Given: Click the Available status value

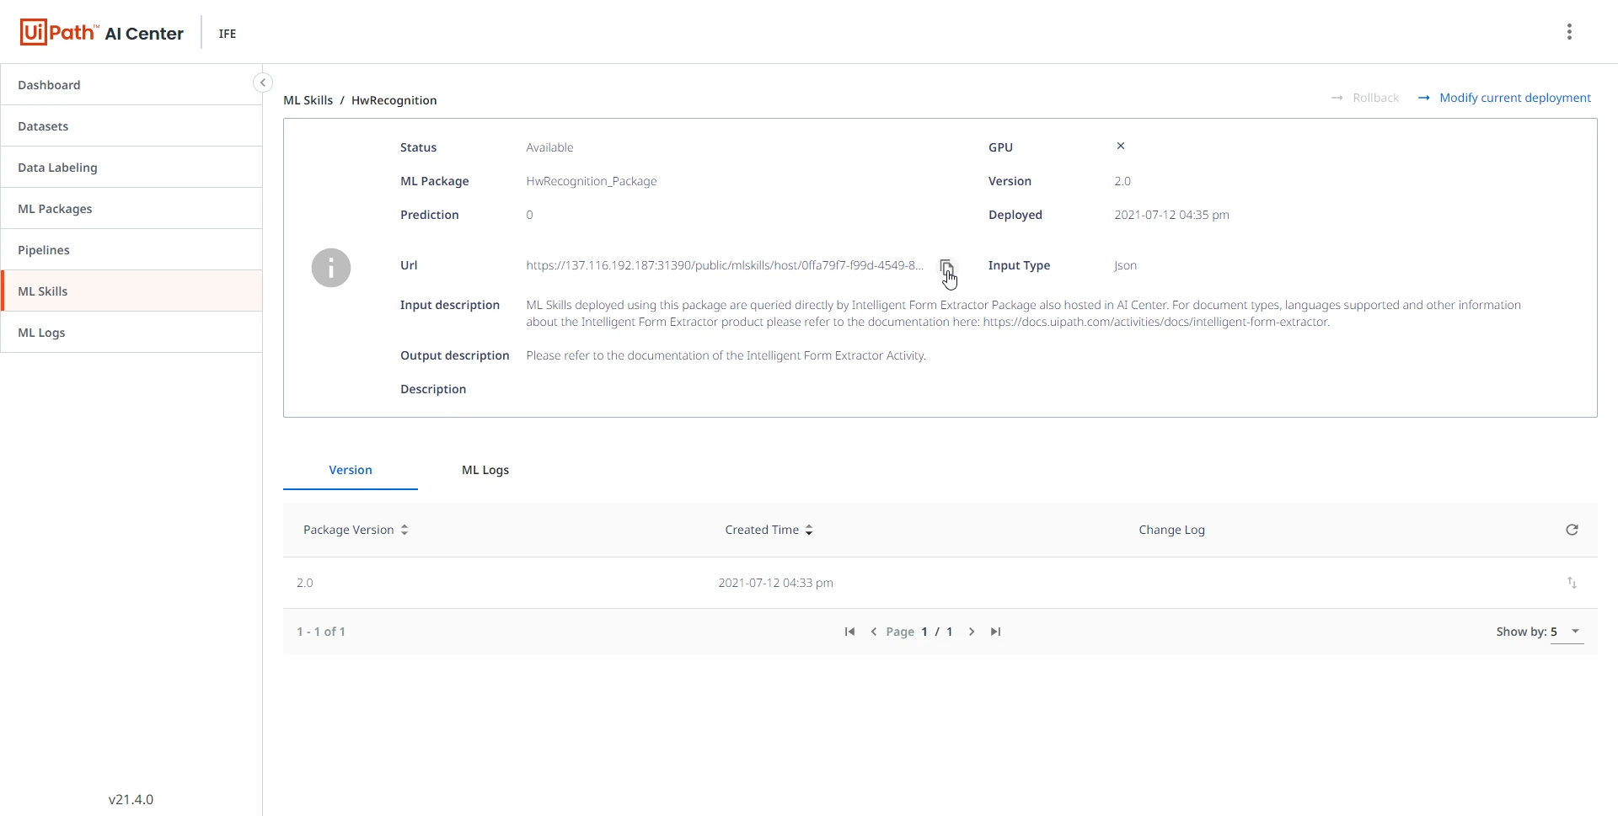Looking at the screenshot, I should [x=549, y=147].
